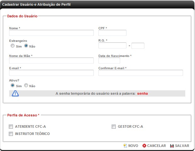Check the ATENDENTE CFC-A profile
Screen dimensions: 195x151
11,127
